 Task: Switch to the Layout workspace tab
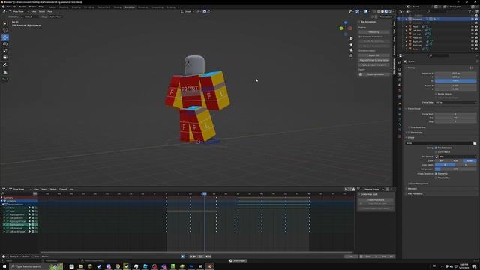pyautogui.click(x=53, y=7)
